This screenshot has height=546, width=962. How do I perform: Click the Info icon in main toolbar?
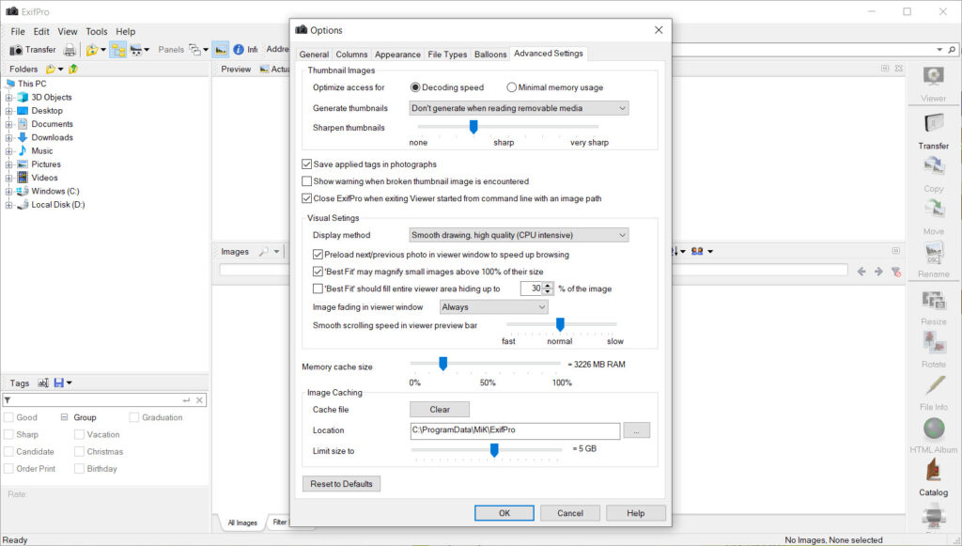(239, 50)
